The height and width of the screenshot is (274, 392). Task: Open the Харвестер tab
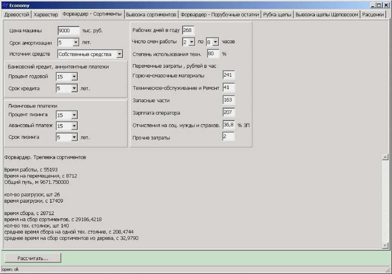[x=46, y=14]
